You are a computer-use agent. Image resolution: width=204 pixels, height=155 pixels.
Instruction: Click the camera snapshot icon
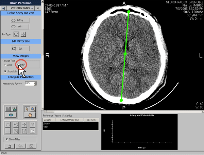[x=12, y=115]
